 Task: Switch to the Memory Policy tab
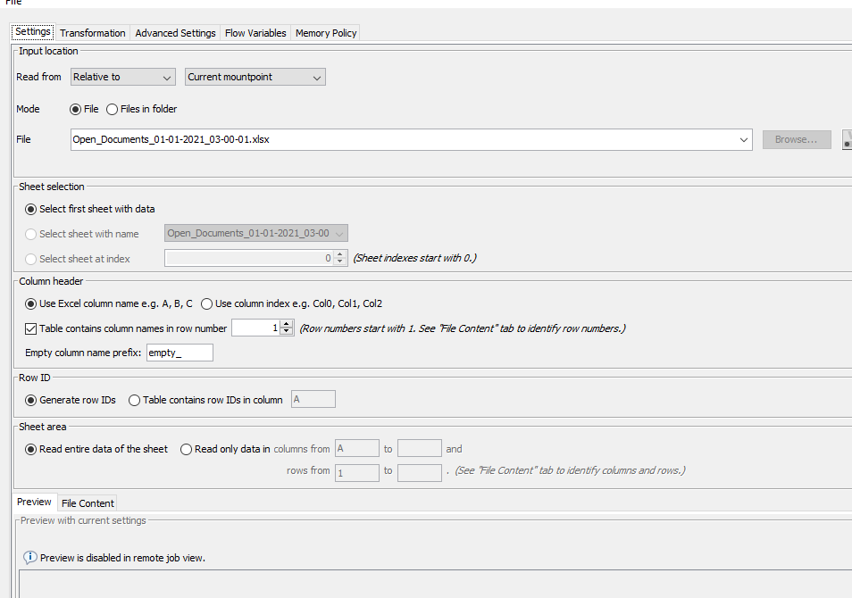coord(326,33)
